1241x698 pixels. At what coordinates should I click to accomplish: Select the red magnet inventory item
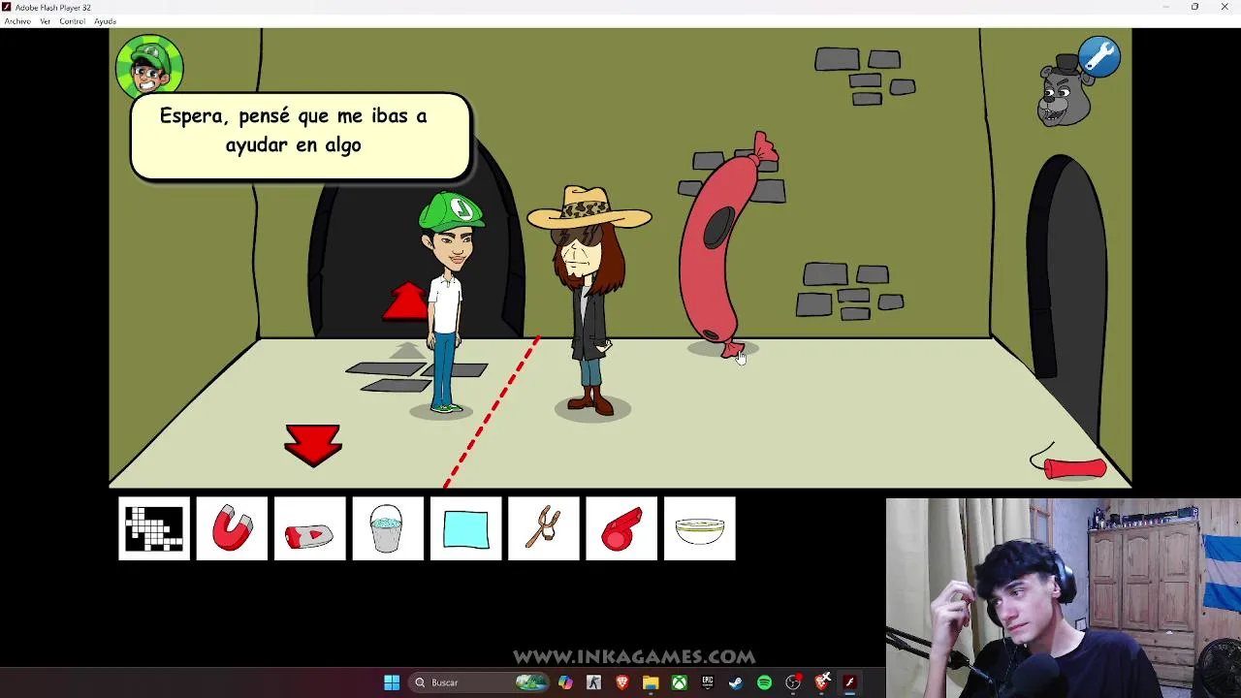tap(232, 528)
